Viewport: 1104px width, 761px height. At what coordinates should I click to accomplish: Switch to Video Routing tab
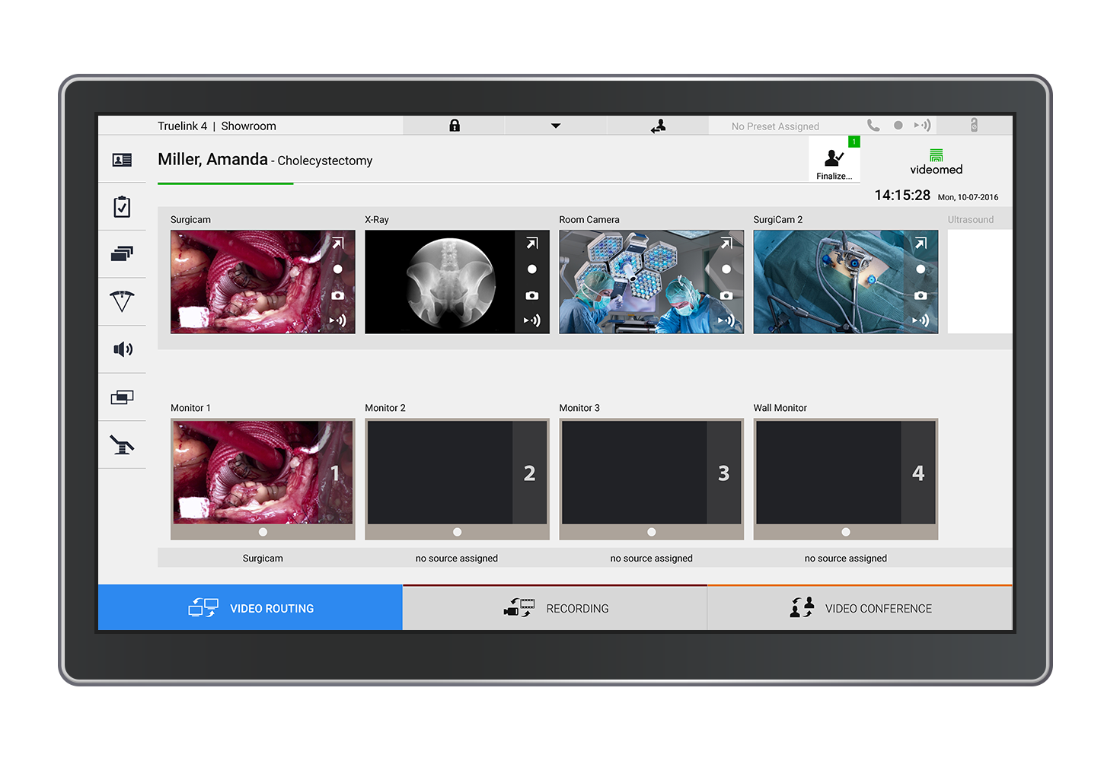click(250, 608)
